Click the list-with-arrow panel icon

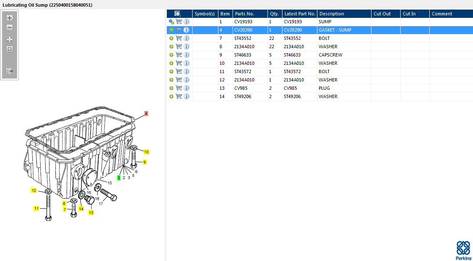click(10, 71)
